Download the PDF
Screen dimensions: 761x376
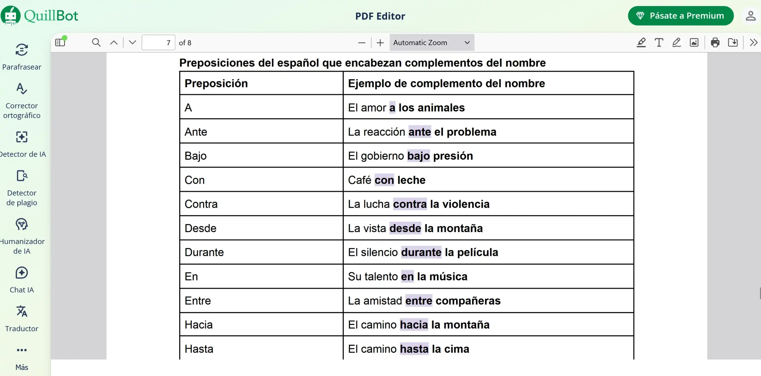click(733, 43)
